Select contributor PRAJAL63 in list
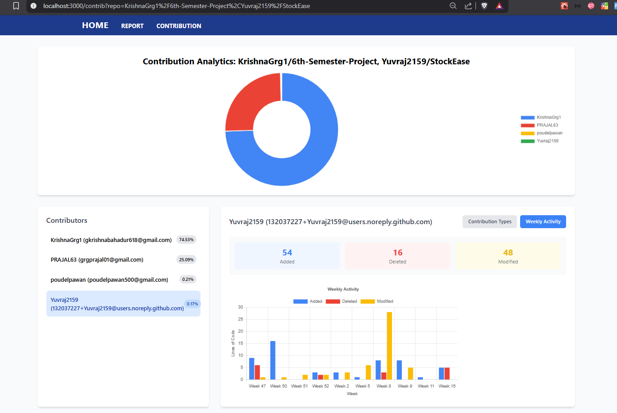617x413 pixels. (x=123, y=259)
